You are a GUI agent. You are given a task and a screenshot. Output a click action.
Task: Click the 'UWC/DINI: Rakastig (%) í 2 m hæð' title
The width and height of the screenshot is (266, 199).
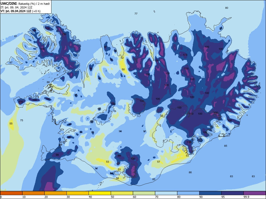pyautogui.click(x=25, y=4)
